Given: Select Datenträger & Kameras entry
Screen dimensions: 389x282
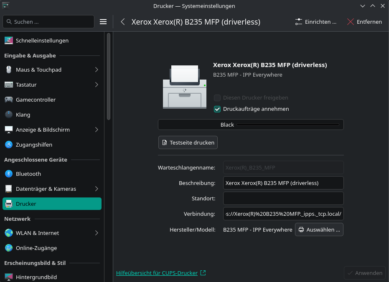Looking at the screenshot, I should [46, 189].
